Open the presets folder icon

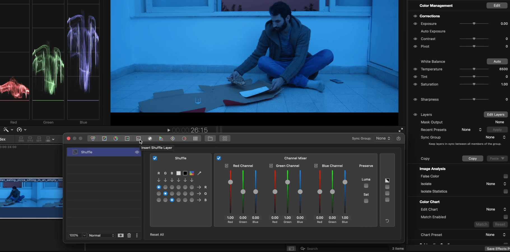(210, 139)
